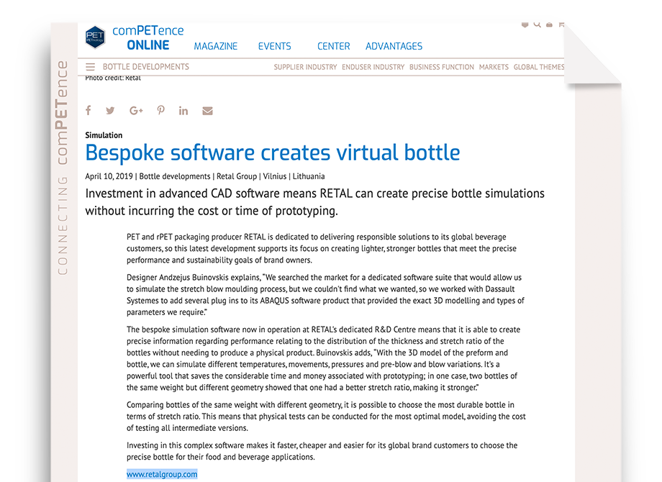Click the vertical 'CONNECTING comPETence' sidebar text
This screenshot has height=482, width=662.
pyautogui.click(x=63, y=168)
